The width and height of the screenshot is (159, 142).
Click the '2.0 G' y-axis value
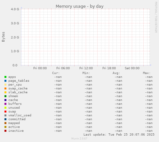(15, 37)
